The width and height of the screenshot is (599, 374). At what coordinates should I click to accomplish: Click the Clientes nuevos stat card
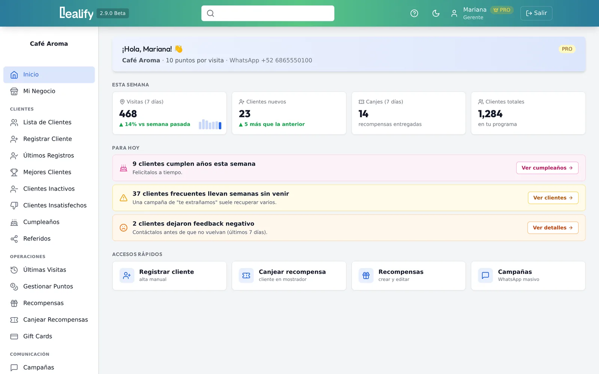click(x=289, y=113)
